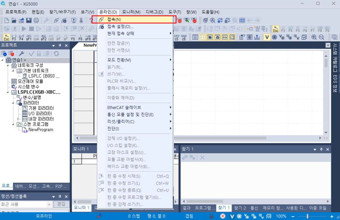Open the project panel options dropdown arrow
This screenshot has height=220, width=340.
pos(54,46)
